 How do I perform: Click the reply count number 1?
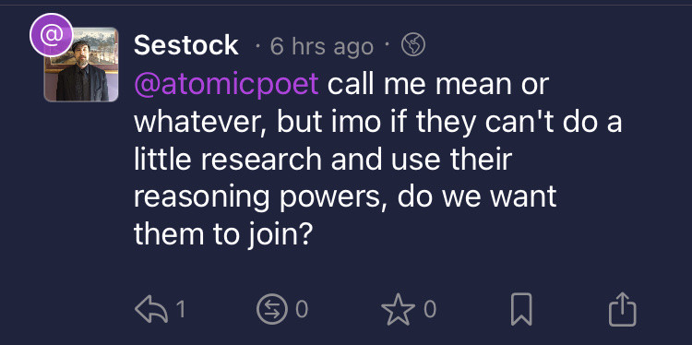[x=181, y=309]
